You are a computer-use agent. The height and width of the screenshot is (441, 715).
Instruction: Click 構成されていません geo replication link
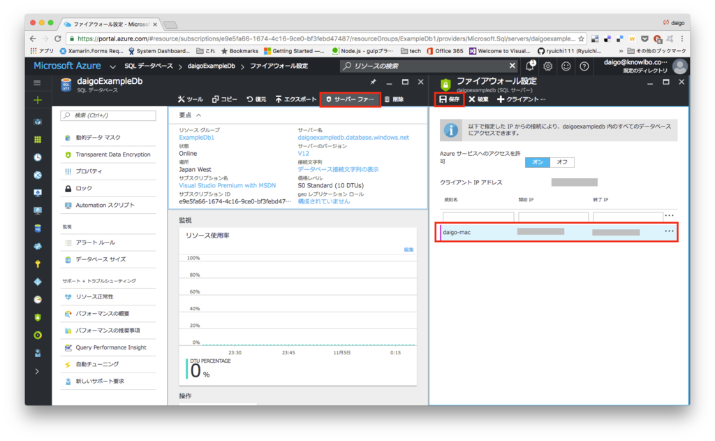[x=324, y=201]
